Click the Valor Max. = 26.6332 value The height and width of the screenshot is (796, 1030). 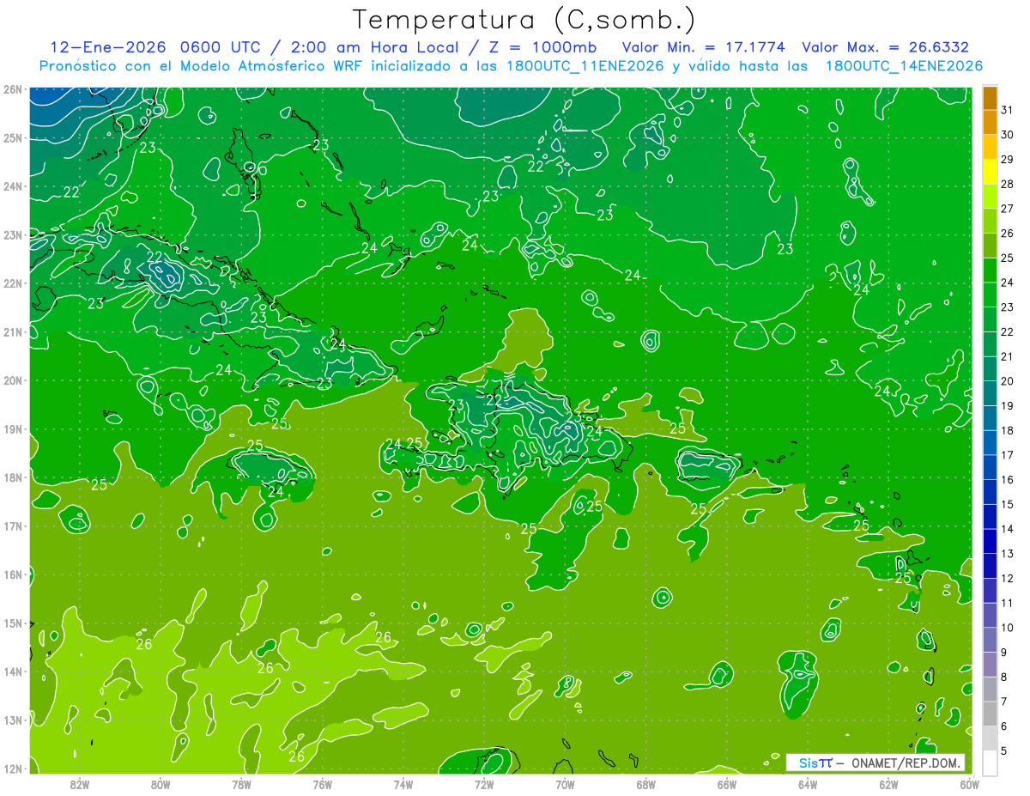coord(886,47)
